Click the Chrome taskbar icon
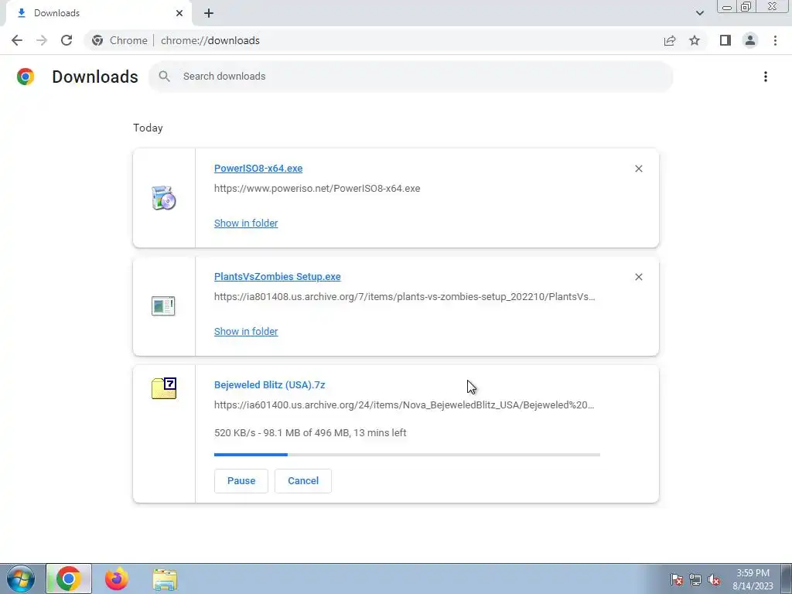 pyautogui.click(x=69, y=579)
